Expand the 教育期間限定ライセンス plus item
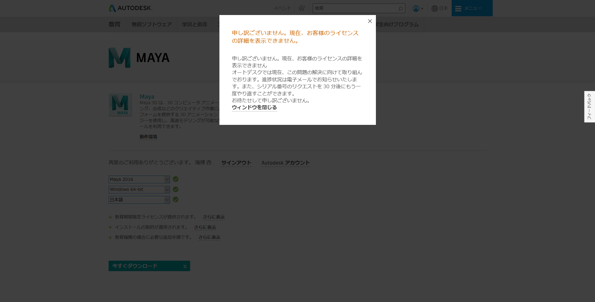 [x=110, y=217]
